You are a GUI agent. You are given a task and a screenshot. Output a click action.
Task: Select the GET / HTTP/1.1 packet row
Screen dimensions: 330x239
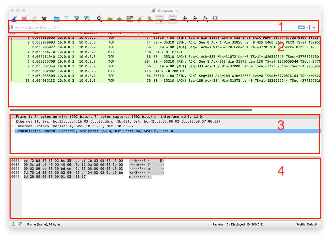click(x=159, y=52)
